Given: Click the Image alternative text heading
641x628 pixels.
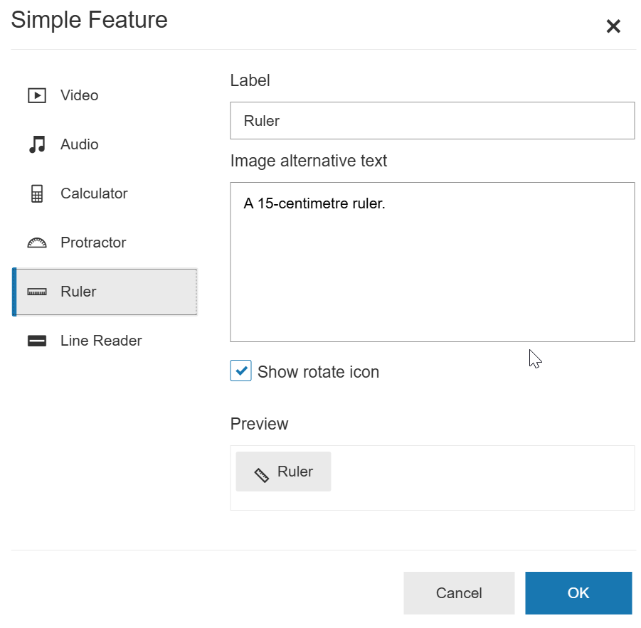Looking at the screenshot, I should [309, 161].
